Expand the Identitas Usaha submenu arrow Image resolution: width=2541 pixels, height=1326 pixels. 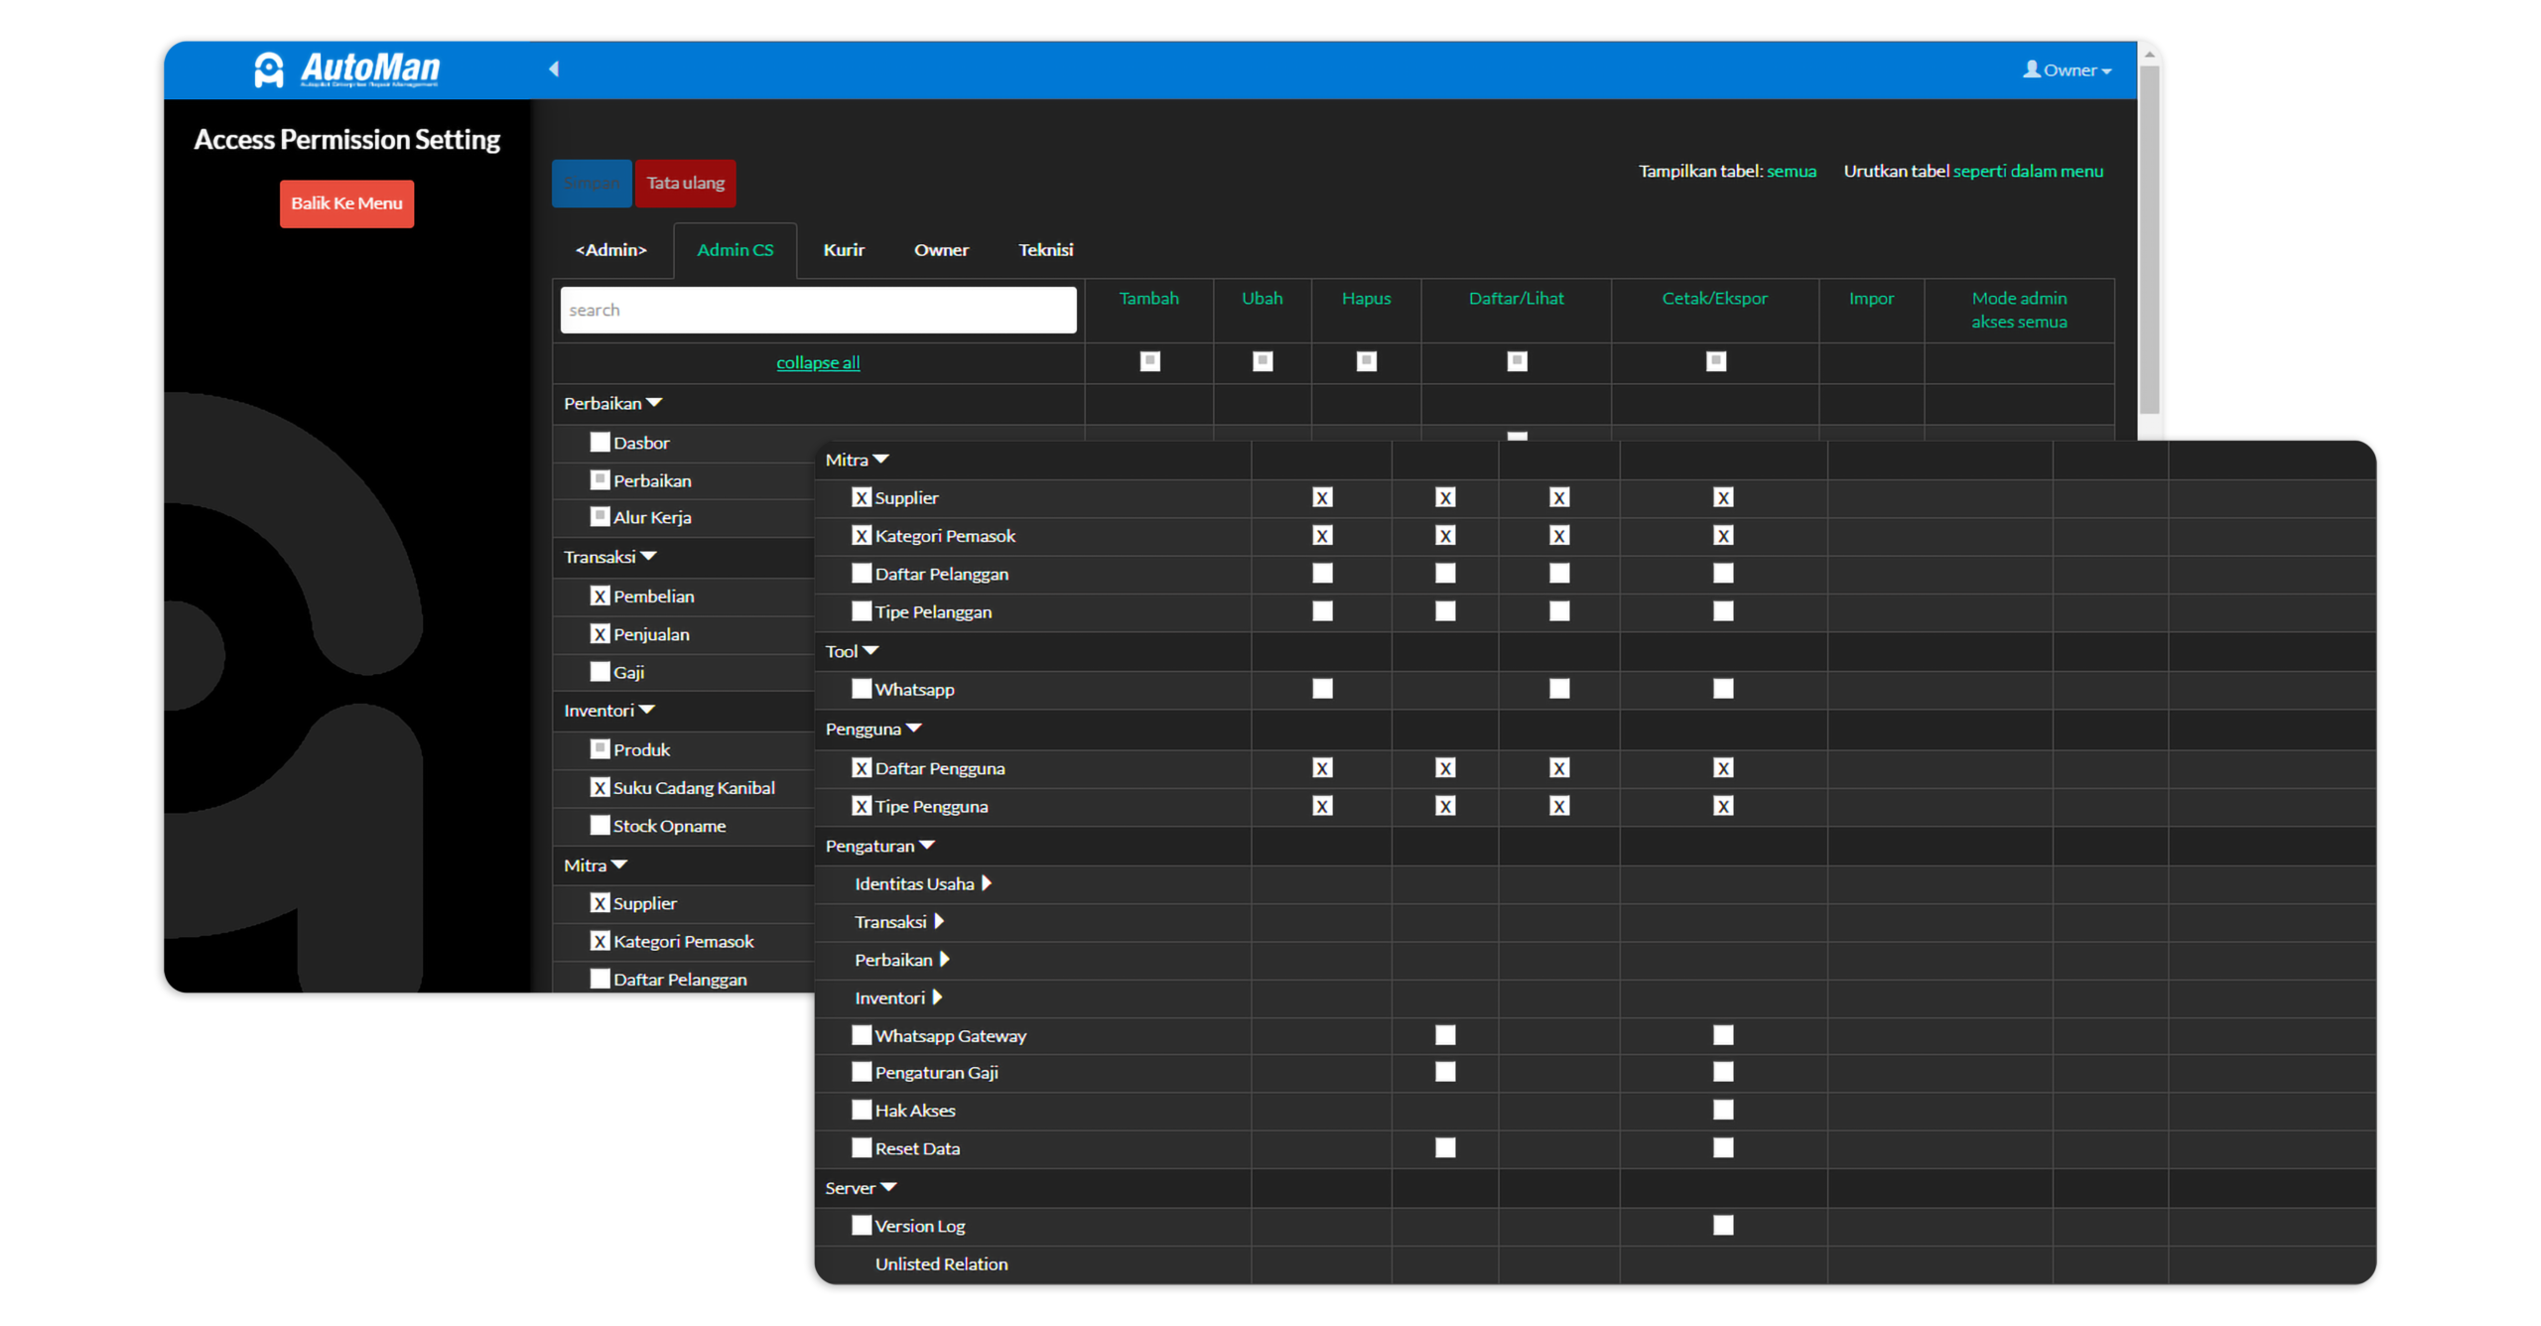tap(987, 883)
